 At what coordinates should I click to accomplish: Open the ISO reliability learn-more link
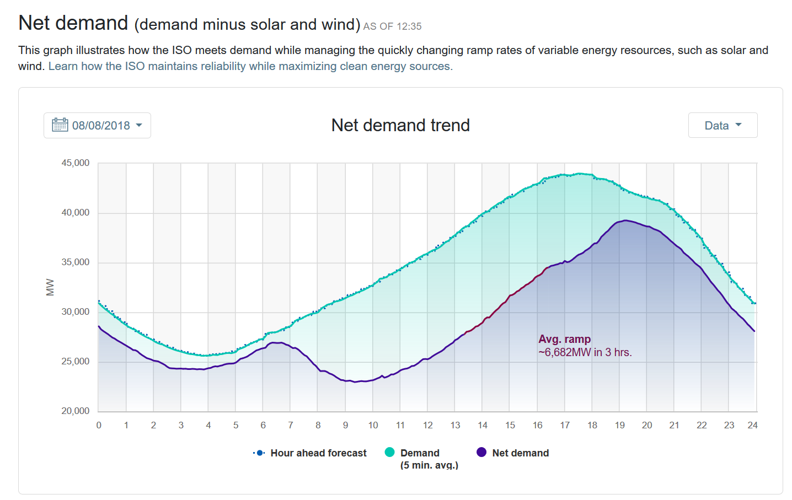(x=250, y=67)
